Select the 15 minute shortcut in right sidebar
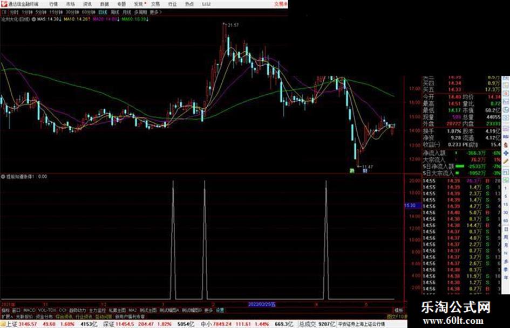 506,204
